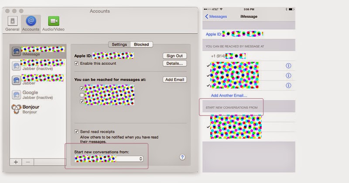Open Start new conversations from dropdown
Screen dimensions: 349x183
tap(109, 159)
